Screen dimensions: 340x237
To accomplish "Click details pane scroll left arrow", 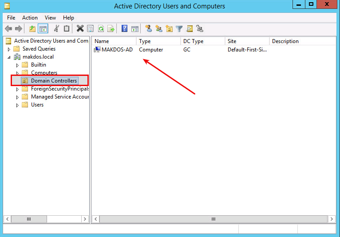I will pyautogui.click(x=96, y=219).
